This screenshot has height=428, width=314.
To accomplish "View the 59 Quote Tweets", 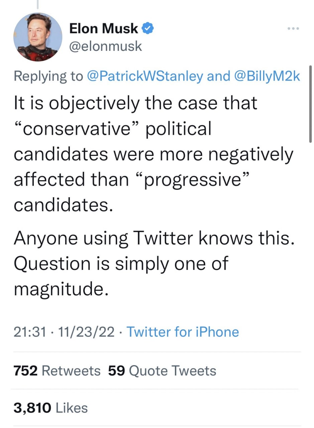I will [162, 371].
